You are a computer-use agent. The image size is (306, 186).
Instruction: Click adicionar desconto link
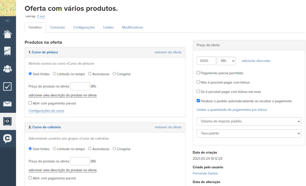click(x=256, y=61)
